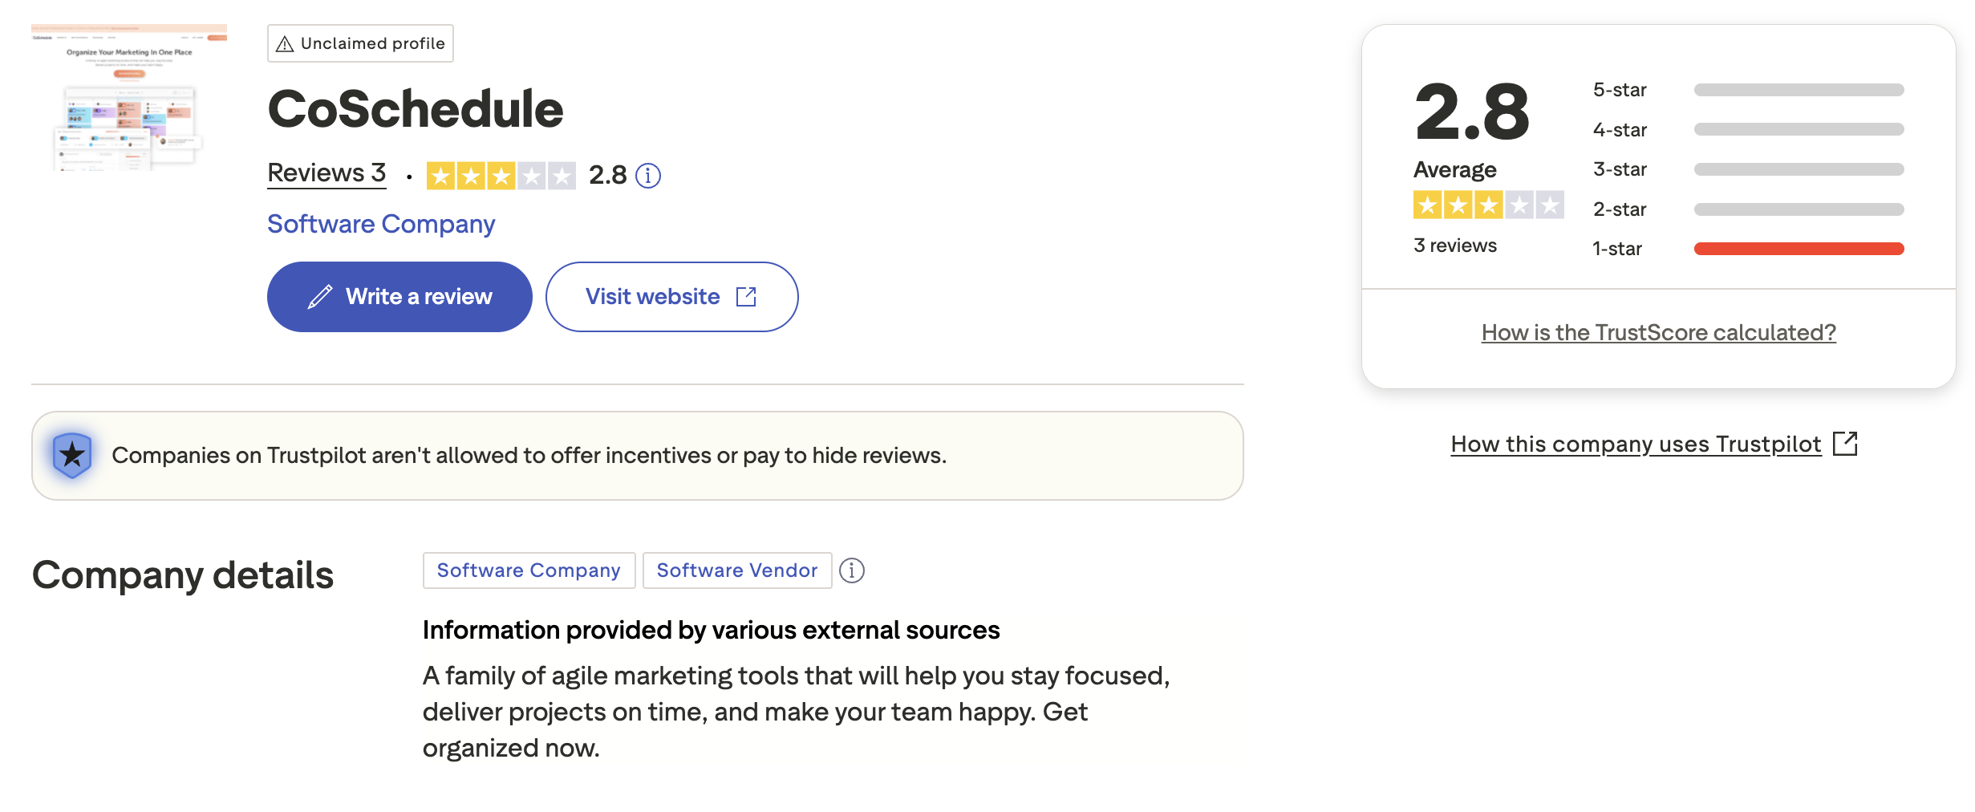Viewport: 1975px width, 812px height.
Task: Click the pencil icon on Write a review
Action: [319, 296]
